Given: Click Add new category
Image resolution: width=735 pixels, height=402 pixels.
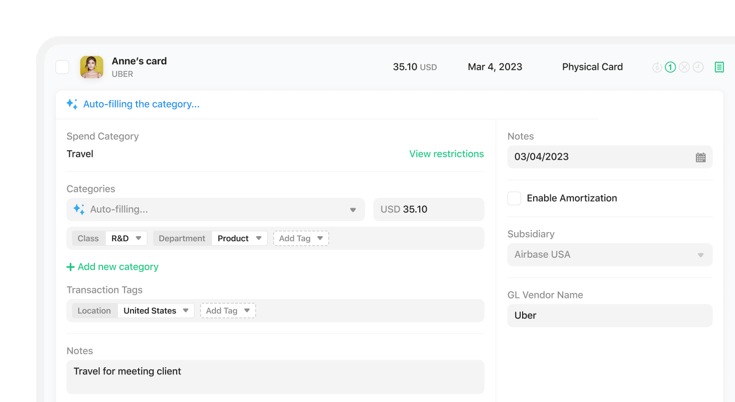Looking at the screenshot, I should pyautogui.click(x=112, y=267).
